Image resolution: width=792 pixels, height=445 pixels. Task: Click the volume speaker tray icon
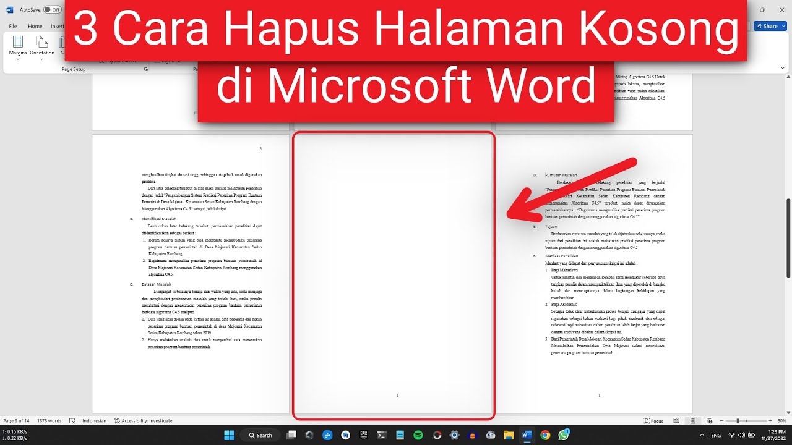[741, 435]
